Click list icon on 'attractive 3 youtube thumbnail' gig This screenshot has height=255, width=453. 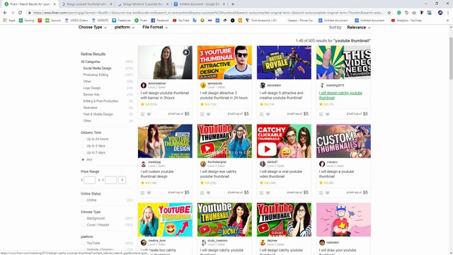coord(202,114)
